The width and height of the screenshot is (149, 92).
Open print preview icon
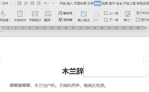point(39,3)
